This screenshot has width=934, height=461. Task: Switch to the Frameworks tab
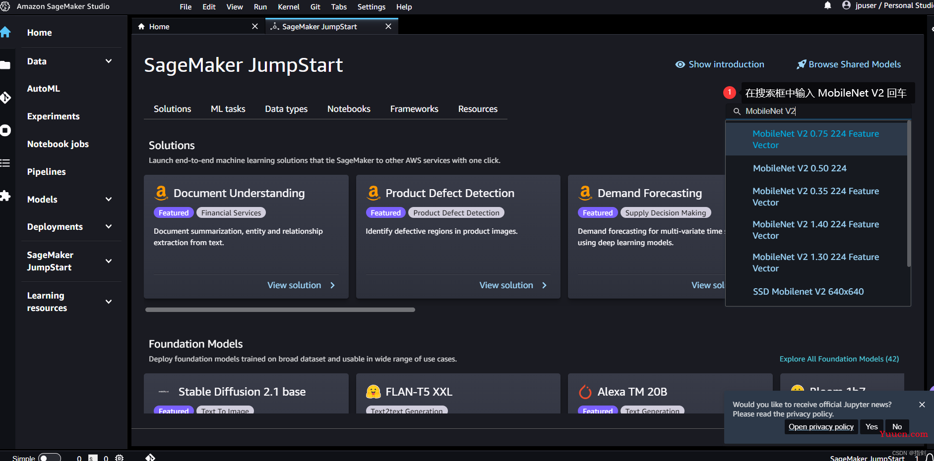414,109
